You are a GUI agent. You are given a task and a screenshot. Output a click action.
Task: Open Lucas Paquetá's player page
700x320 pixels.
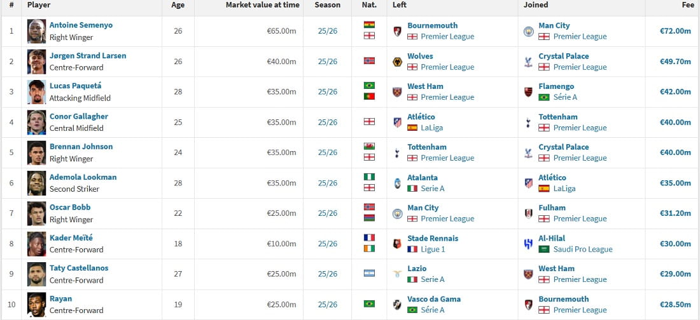pos(75,86)
